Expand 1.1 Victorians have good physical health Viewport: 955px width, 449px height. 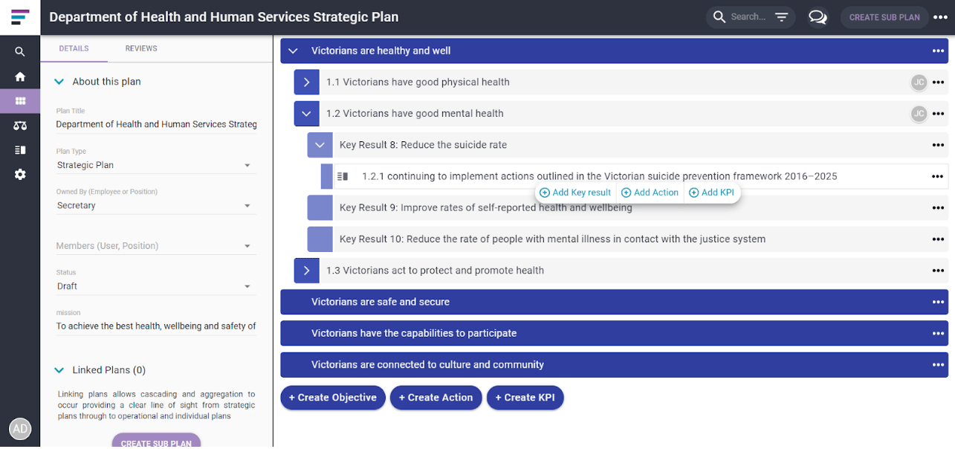coord(306,83)
